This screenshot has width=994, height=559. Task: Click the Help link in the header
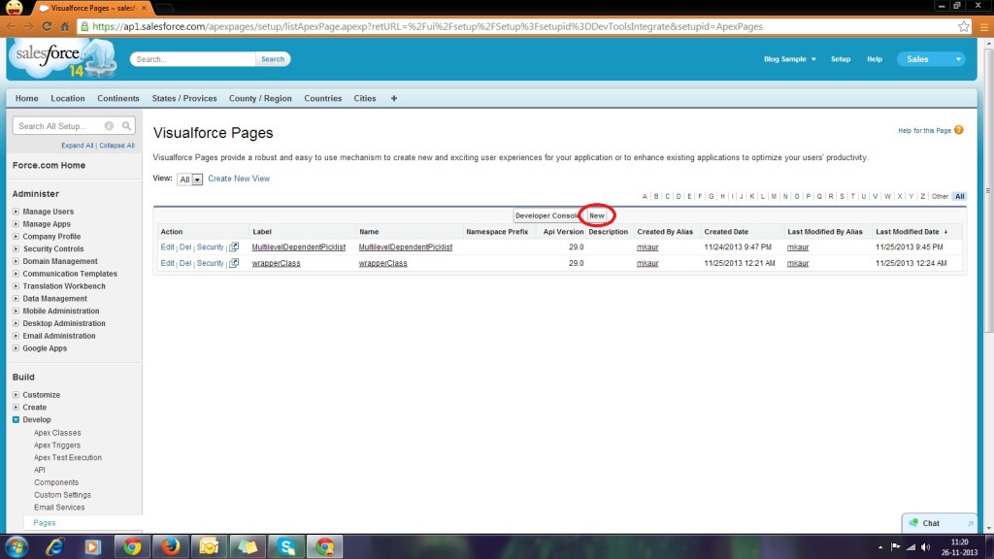[x=875, y=59]
